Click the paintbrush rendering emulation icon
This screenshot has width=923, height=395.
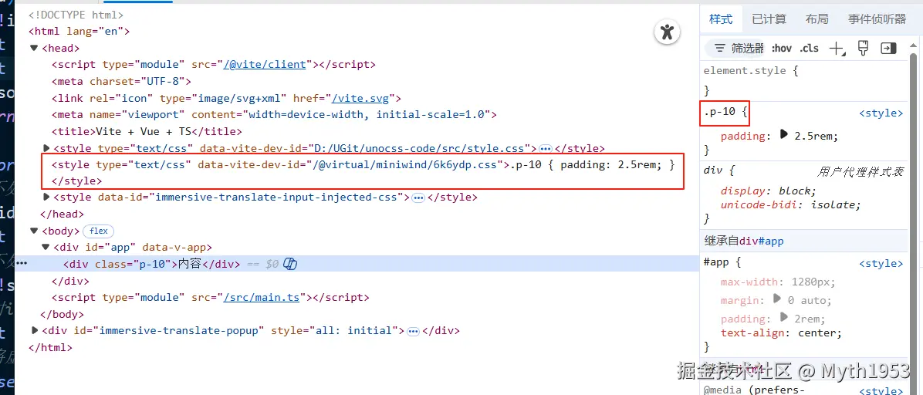tap(863, 49)
